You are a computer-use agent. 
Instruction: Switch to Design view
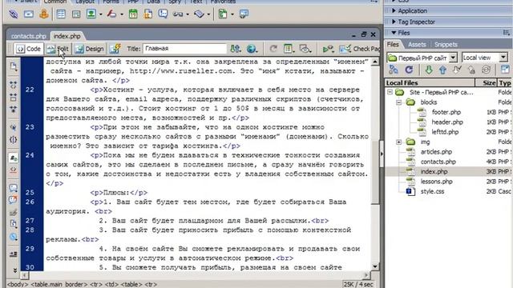tap(89, 49)
